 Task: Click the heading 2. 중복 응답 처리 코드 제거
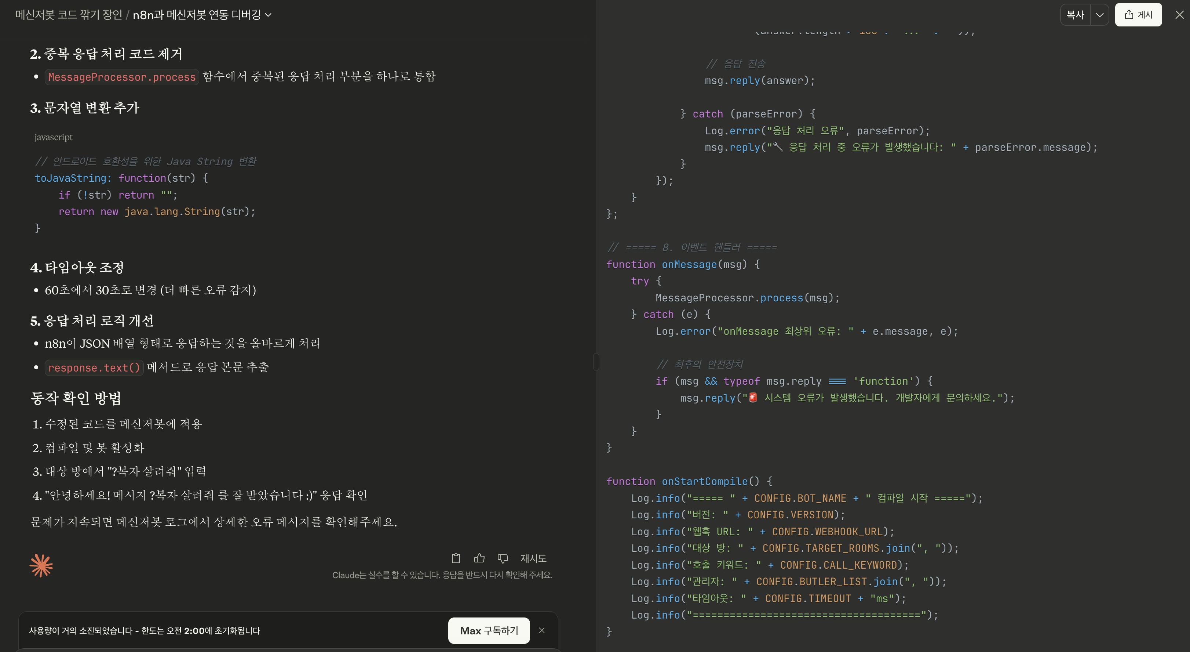click(x=106, y=54)
